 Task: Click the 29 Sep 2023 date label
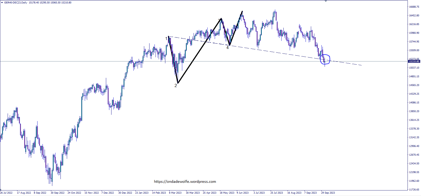pos(328,193)
